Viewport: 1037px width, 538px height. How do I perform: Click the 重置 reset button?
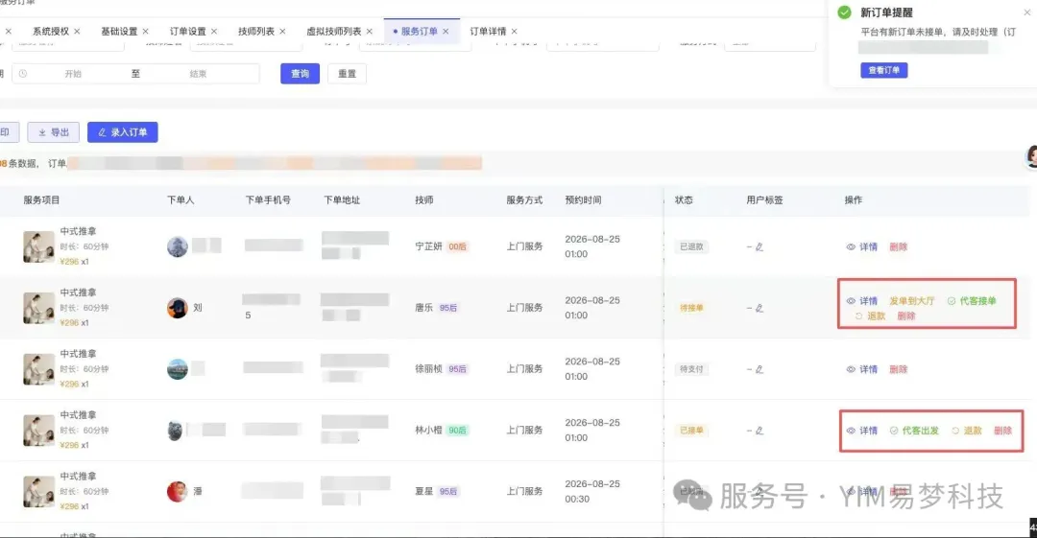348,73
